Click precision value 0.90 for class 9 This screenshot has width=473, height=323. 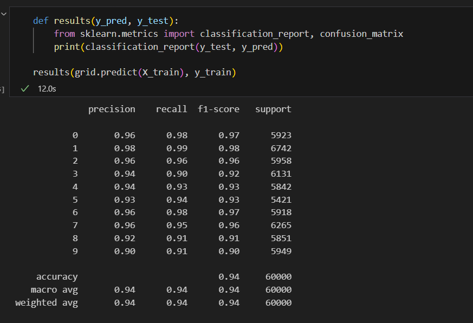(125, 251)
